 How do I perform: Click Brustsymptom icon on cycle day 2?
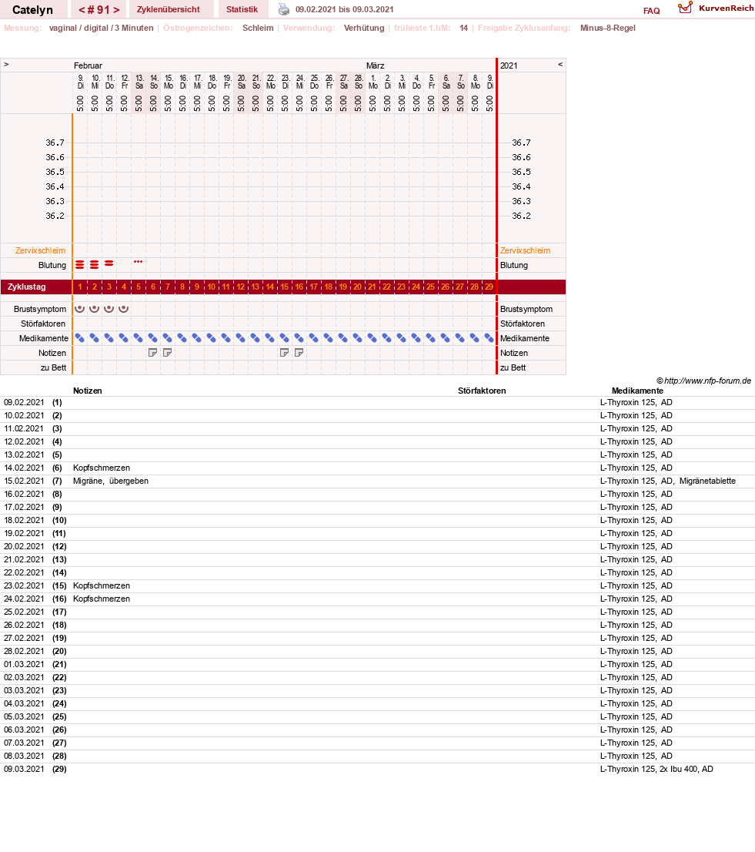point(95,308)
